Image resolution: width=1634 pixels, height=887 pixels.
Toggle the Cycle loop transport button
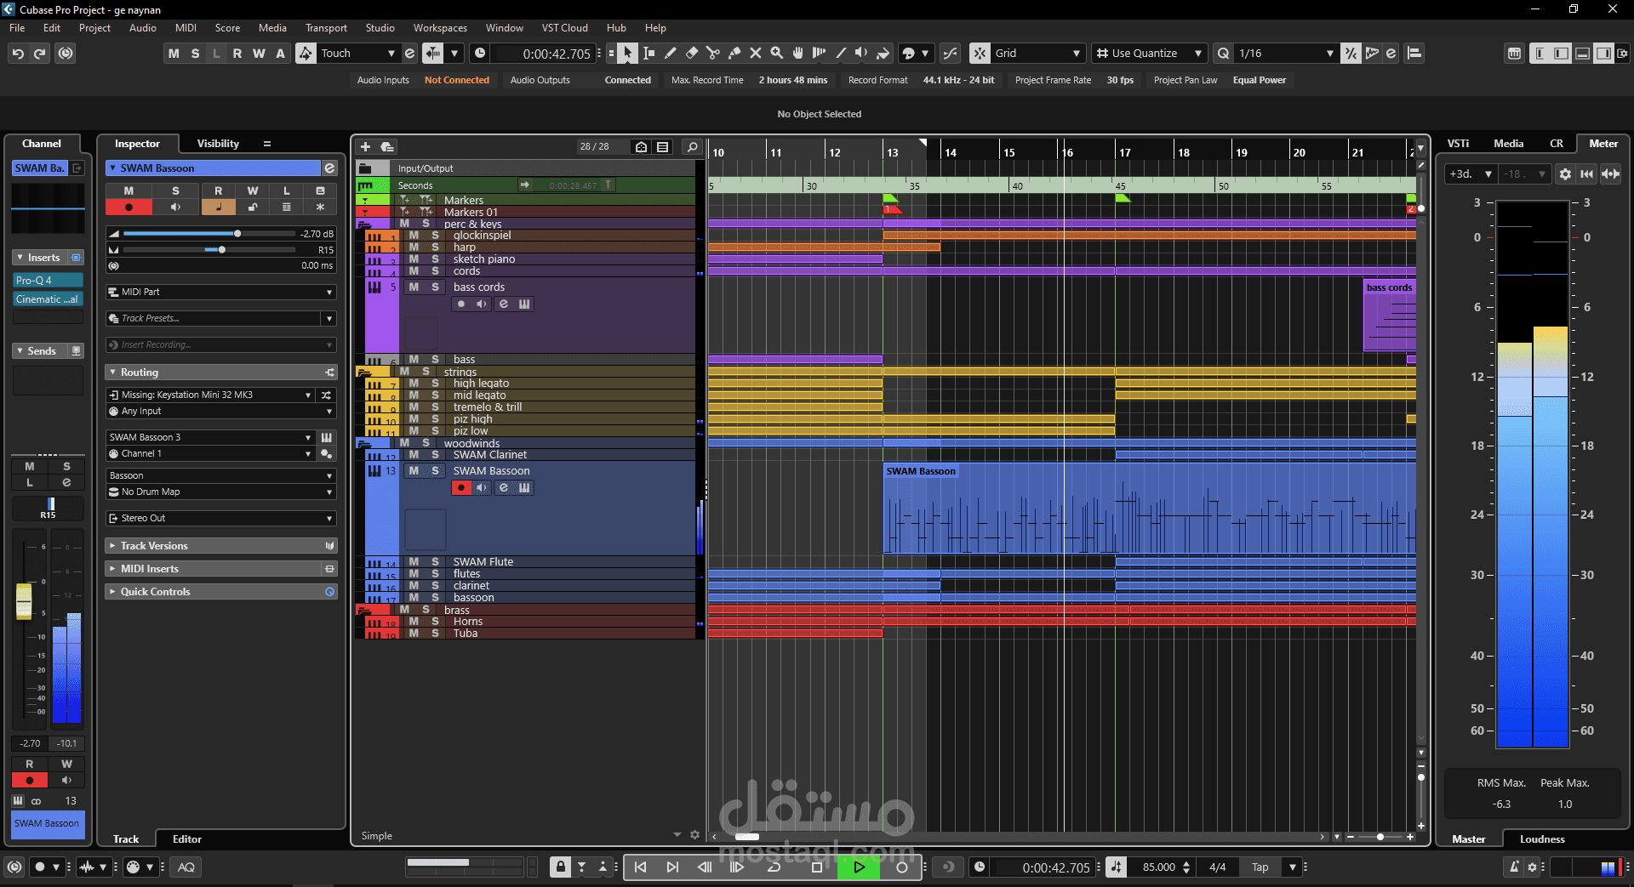click(774, 867)
